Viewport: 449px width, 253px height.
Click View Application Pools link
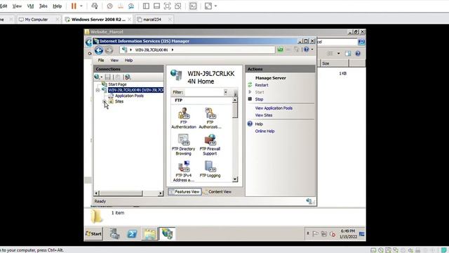(x=274, y=108)
